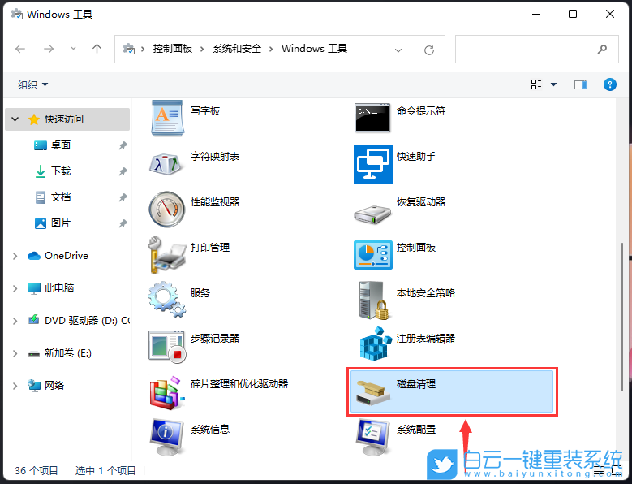Select OneDrive in the navigation pane
The height and width of the screenshot is (484, 632).
click(67, 256)
